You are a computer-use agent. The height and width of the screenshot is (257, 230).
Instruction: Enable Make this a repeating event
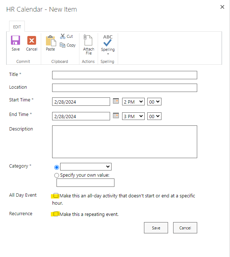56,214
